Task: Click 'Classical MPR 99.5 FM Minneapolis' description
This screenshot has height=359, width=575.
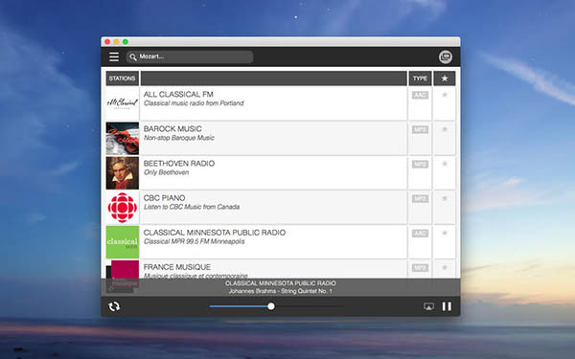Action: coord(194,241)
